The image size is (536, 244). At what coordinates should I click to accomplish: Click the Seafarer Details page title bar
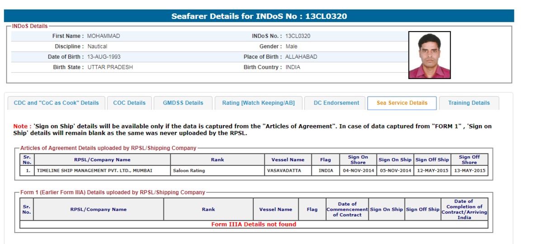(x=259, y=16)
